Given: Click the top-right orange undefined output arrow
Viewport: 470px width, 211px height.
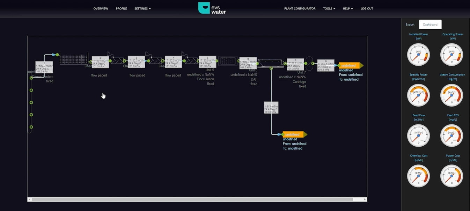Looking at the screenshot, I should click(351, 66).
